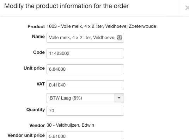Image resolution: width=189 pixels, height=140 pixels.
Task: Click the bold Product label
Action: [x=36, y=27]
